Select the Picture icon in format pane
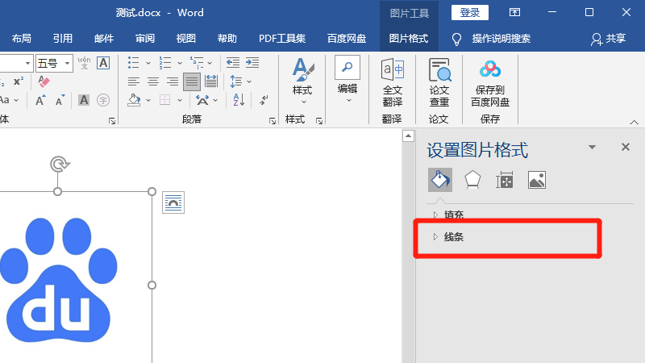Image resolution: width=645 pixels, height=363 pixels. tap(537, 180)
